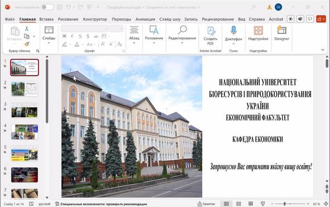Toggle underline (Ч) formatting

point(80,36)
